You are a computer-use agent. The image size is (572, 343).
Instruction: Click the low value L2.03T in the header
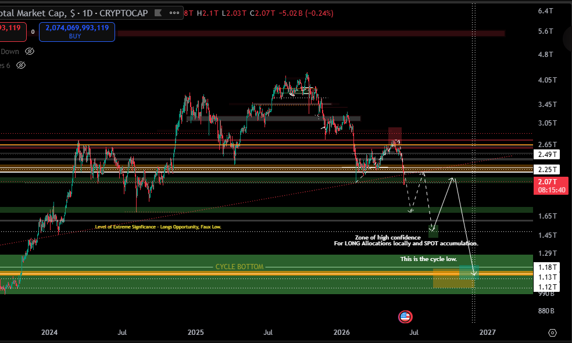(234, 13)
